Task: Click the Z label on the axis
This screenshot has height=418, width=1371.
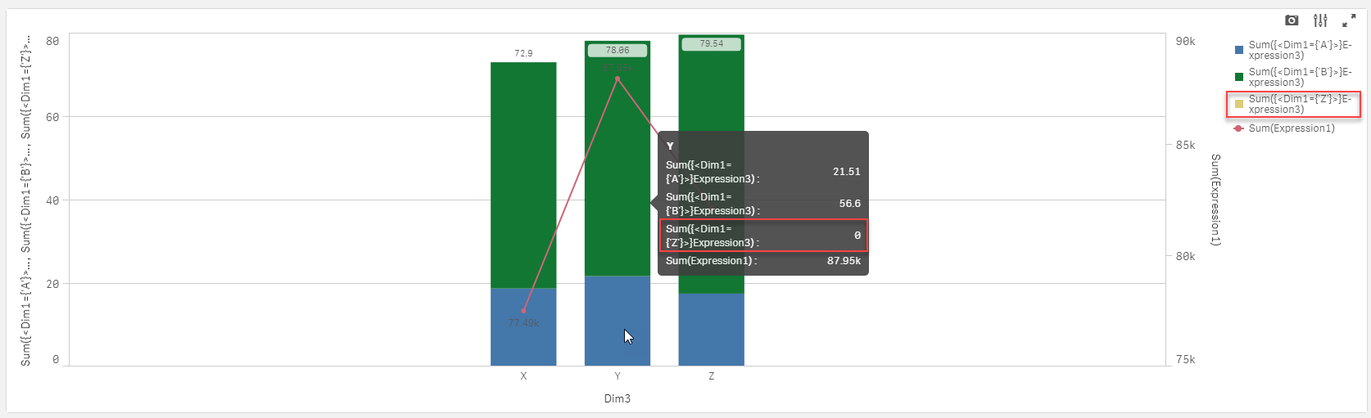Action: [x=711, y=376]
